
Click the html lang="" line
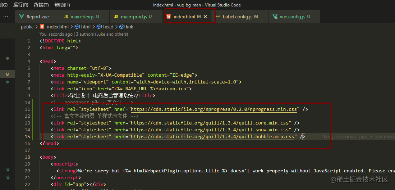59,48
